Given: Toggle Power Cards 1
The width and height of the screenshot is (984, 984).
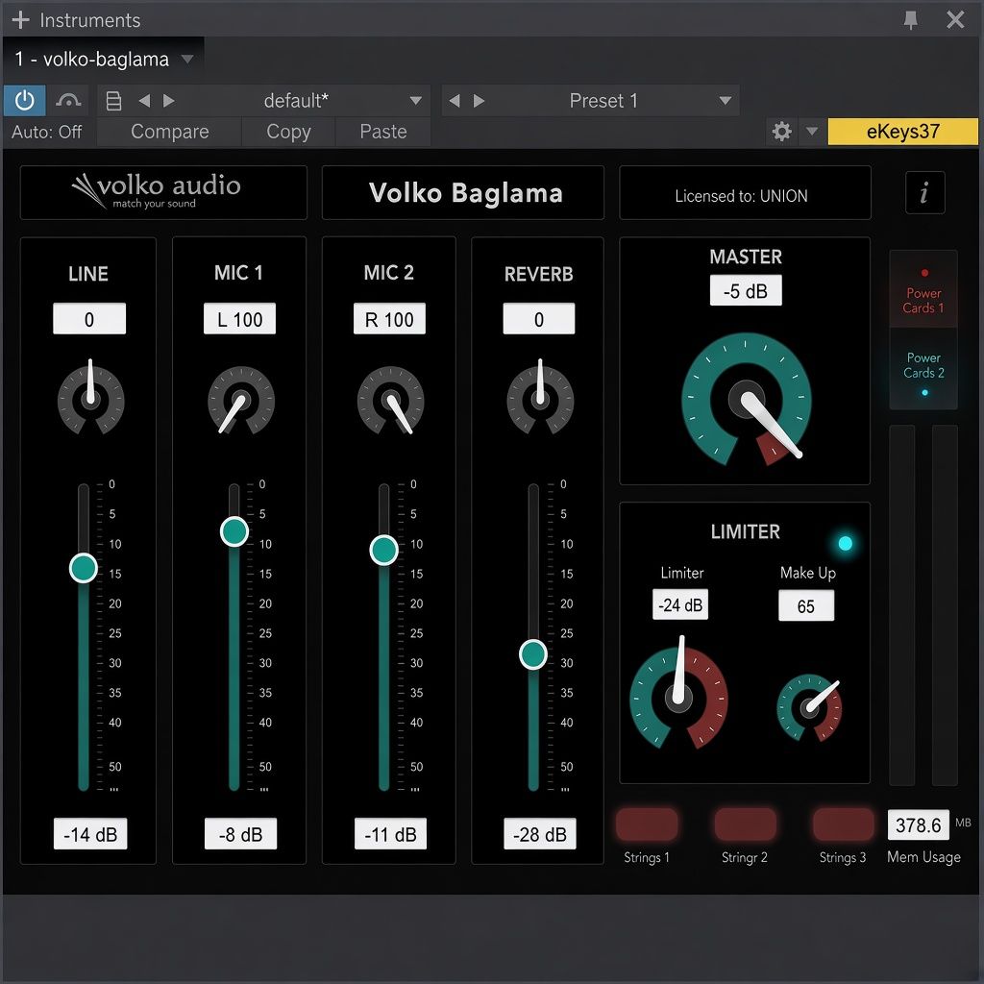Looking at the screenshot, I should click(x=923, y=289).
